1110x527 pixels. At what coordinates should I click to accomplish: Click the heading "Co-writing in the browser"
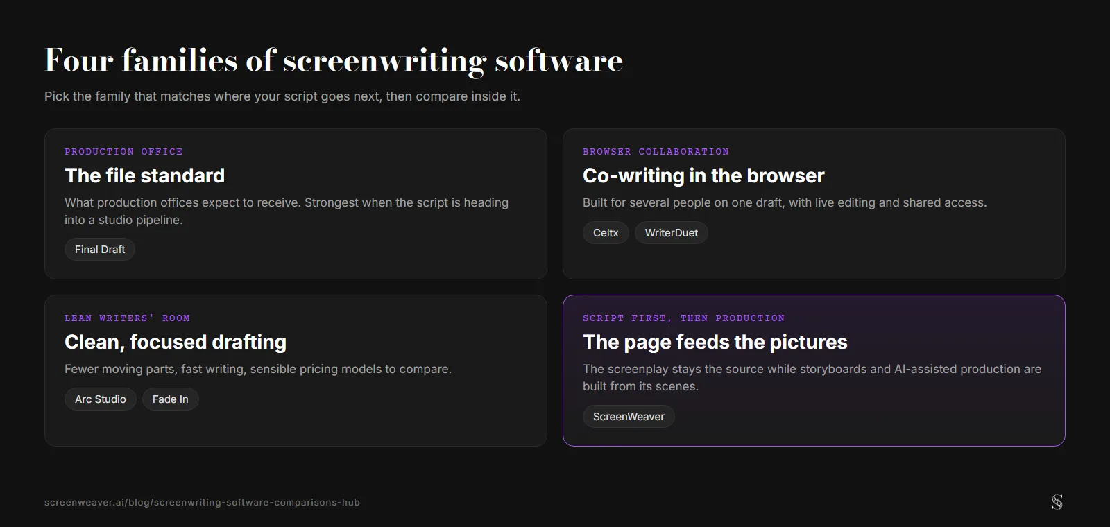(x=703, y=175)
